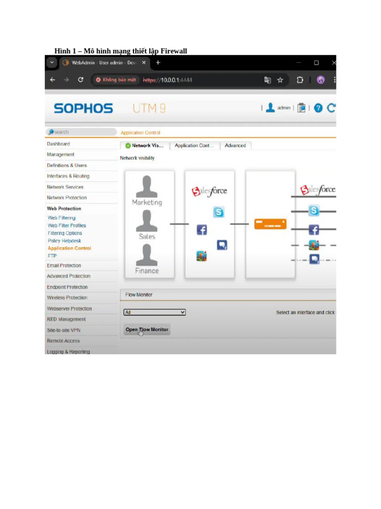The width and height of the screenshot is (381, 509).
Task: Select FTP submenu item
Action: pyautogui.click(x=52, y=256)
